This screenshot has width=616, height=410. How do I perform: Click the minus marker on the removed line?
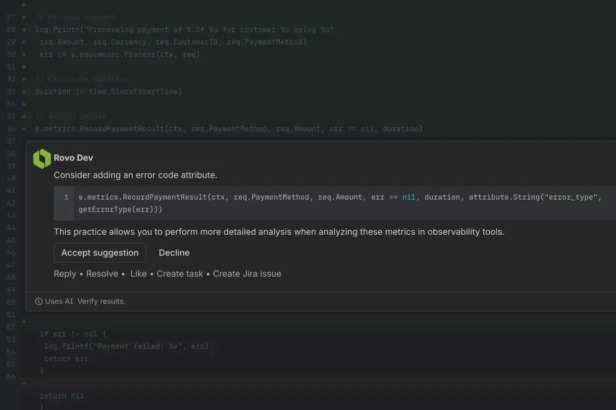24,383
